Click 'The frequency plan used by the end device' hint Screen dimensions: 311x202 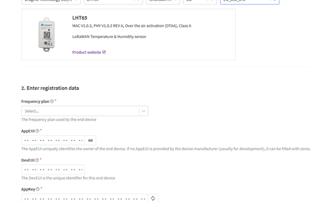pyautogui.click(x=59, y=120)
